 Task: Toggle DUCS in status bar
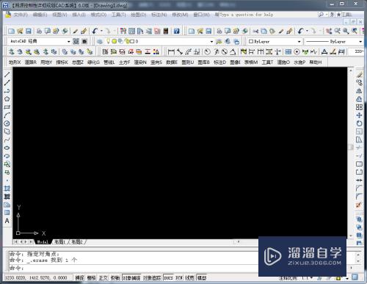click(x=168, y=278)
